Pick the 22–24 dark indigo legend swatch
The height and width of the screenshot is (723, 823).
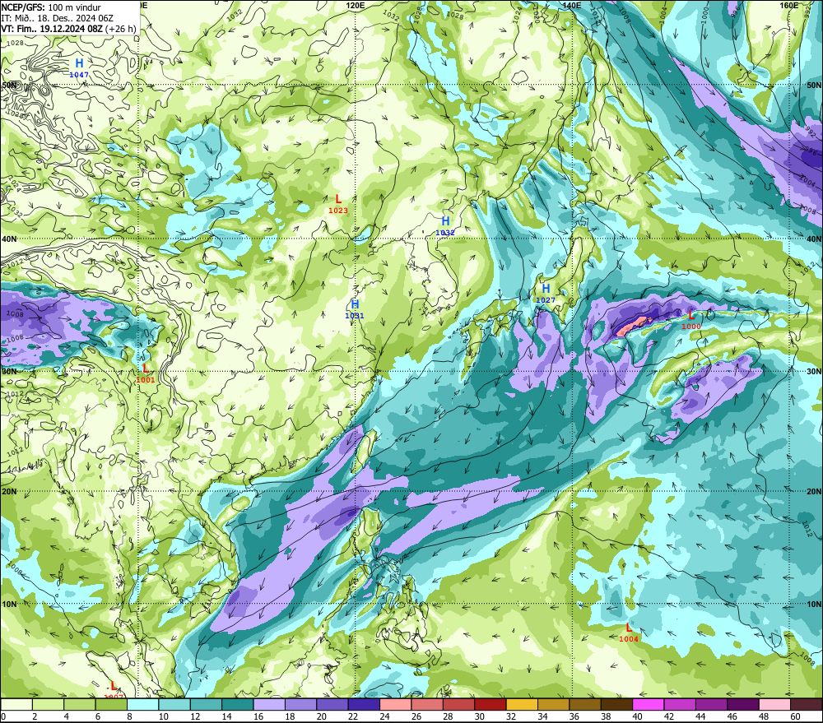[x=364, y=704]
